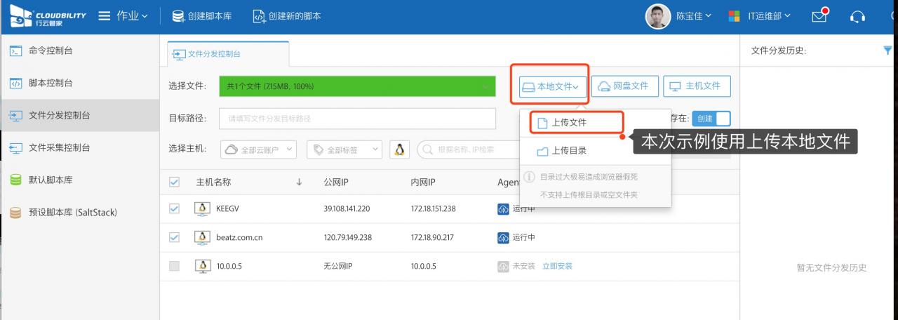
Task: Click into 目标路径 input field
Action: [357, 119]
